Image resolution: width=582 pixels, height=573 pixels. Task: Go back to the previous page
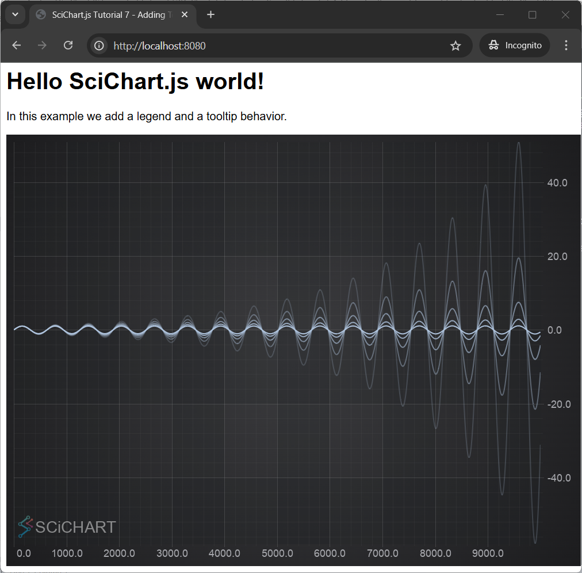pyautogui.click(x=17, y=45)
